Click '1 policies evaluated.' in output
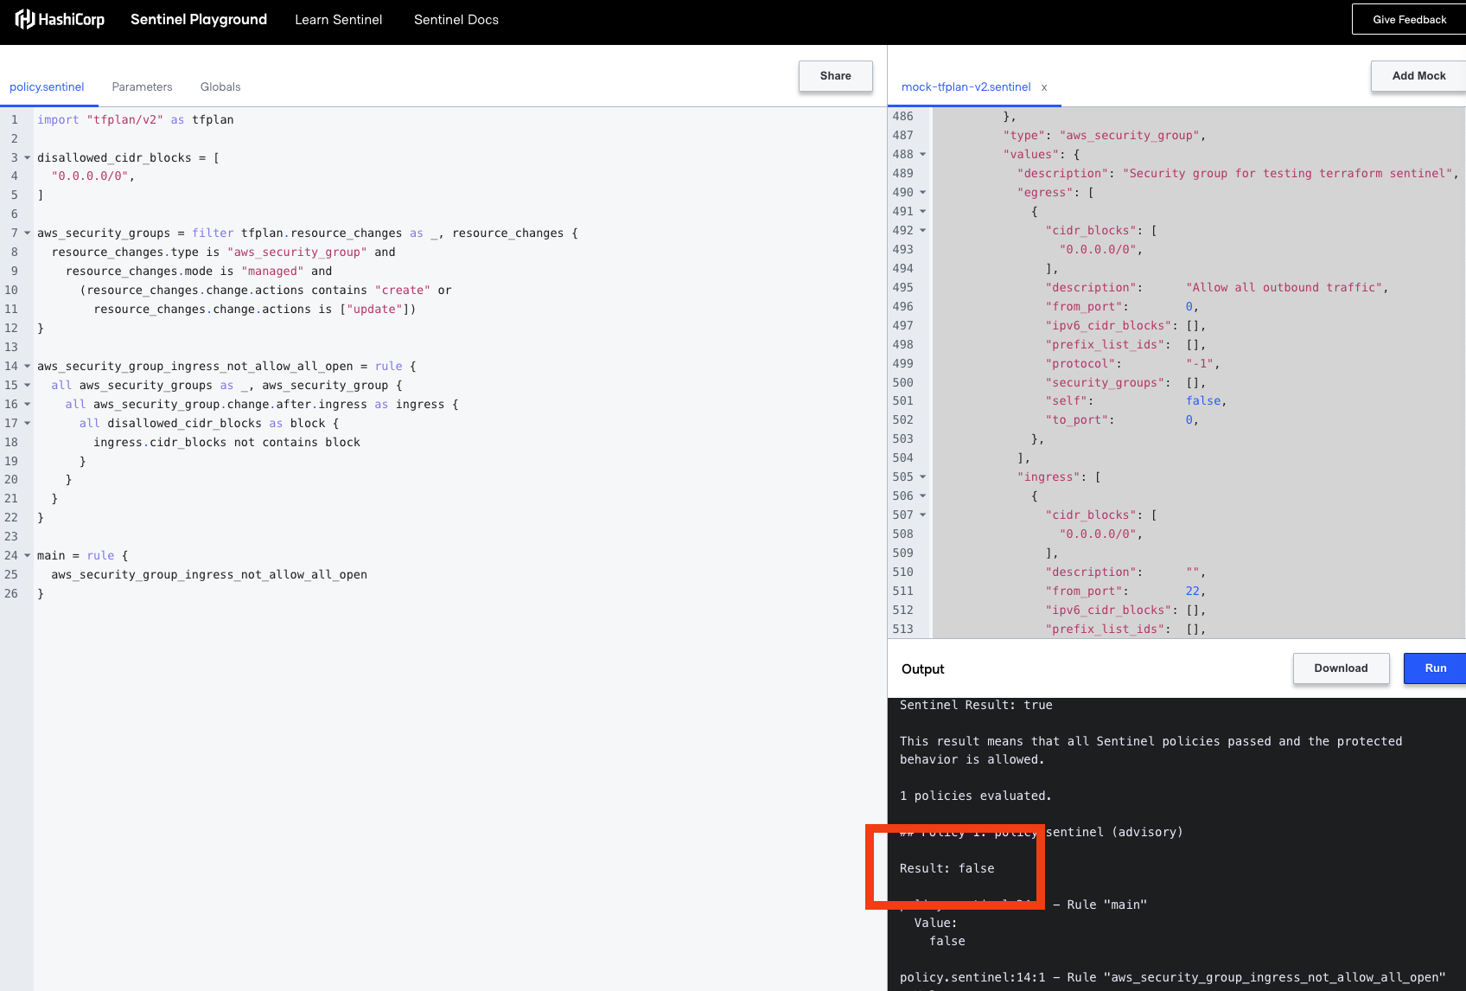The image size is (1466, 991). tap(976, 796)
